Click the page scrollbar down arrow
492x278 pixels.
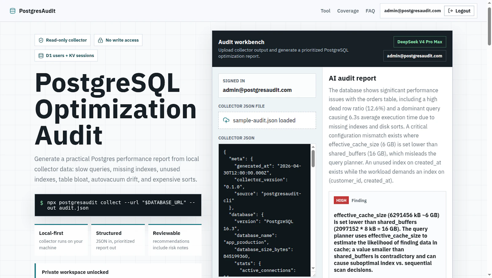489,275
